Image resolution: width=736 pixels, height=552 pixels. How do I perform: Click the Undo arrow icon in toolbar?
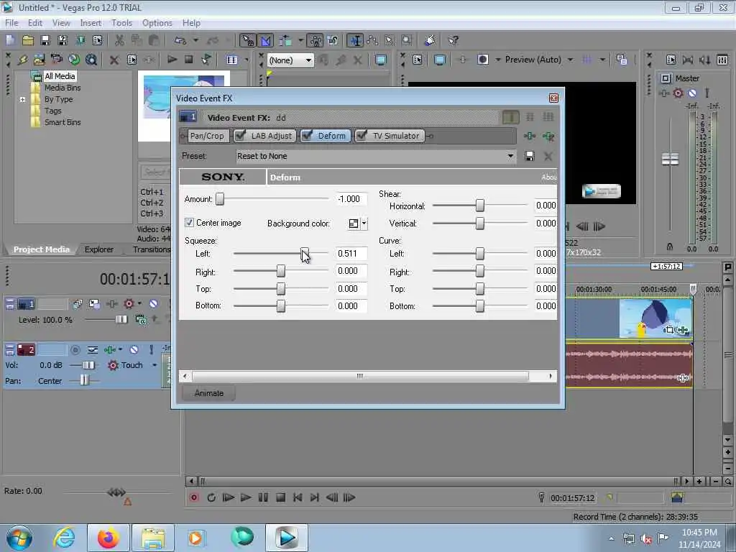180,40
